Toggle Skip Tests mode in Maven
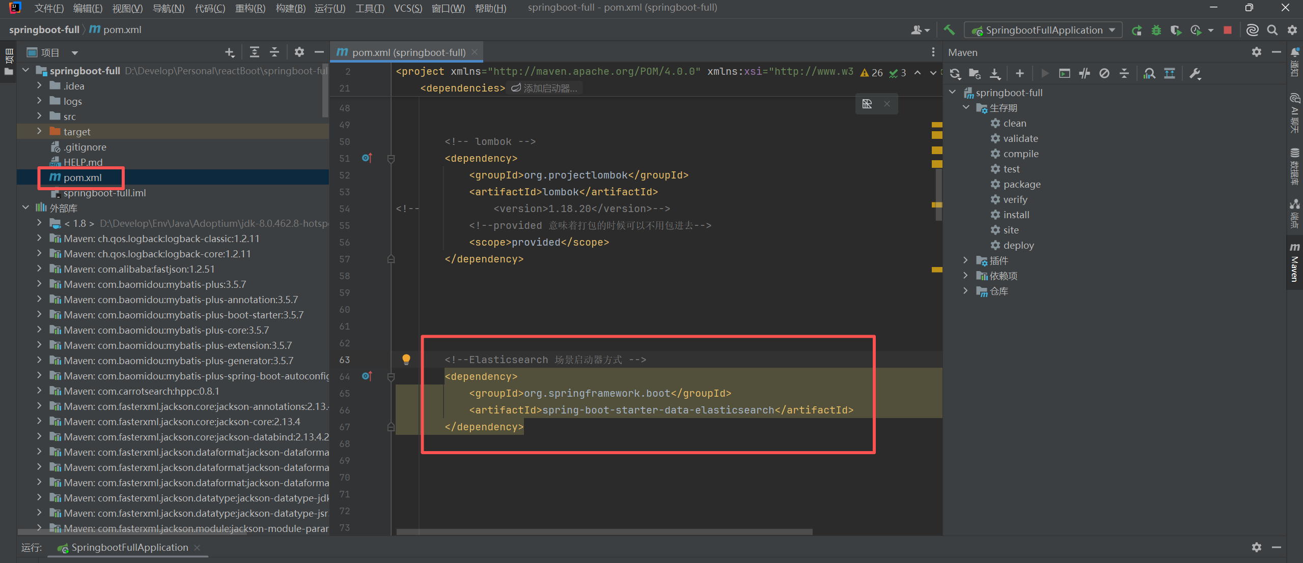Viewport: 1303px width, 563px height. click(1104, 74)
